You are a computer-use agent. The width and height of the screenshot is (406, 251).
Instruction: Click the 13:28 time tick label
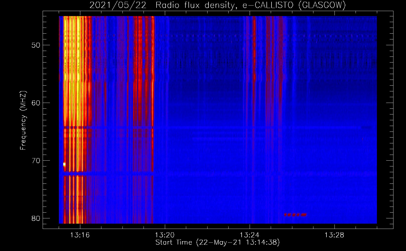tap(334, 235)
